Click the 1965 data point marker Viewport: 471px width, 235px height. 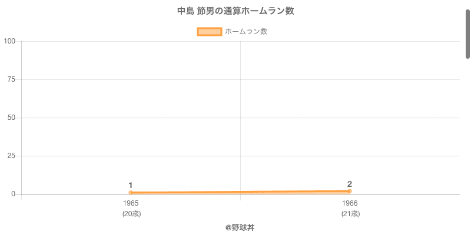tap(131, 193)
